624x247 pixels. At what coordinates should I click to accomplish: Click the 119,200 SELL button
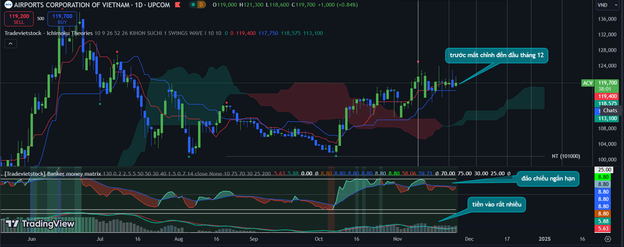[x=19, y=19]
